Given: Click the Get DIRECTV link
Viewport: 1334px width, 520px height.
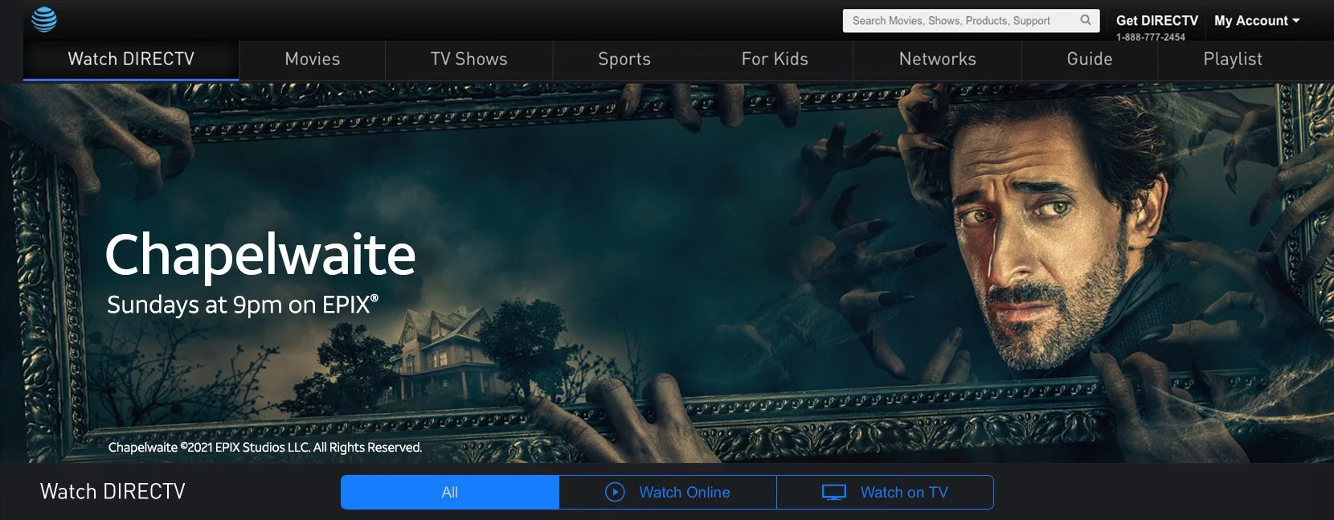Looking at the screenshot, I should 1156,21.
